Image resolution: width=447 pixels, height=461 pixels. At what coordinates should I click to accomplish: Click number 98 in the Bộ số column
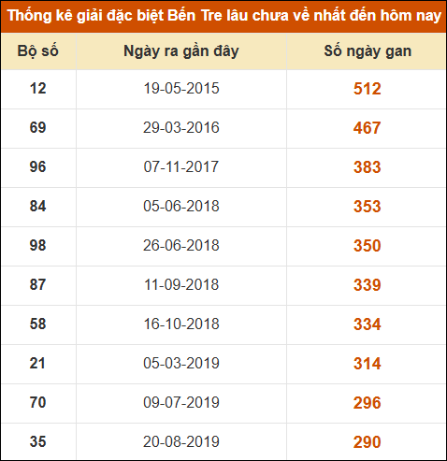click(37, 246)
